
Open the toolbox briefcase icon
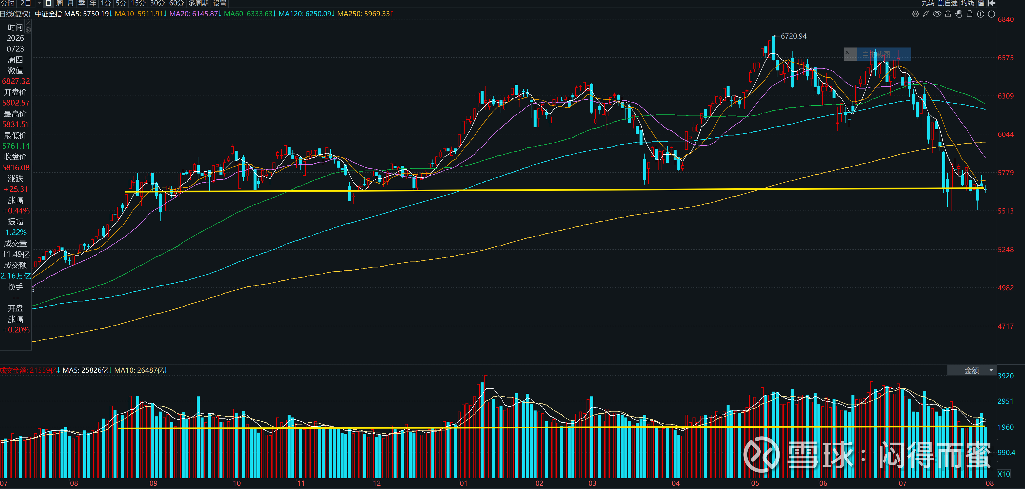(x=948, y=14)
